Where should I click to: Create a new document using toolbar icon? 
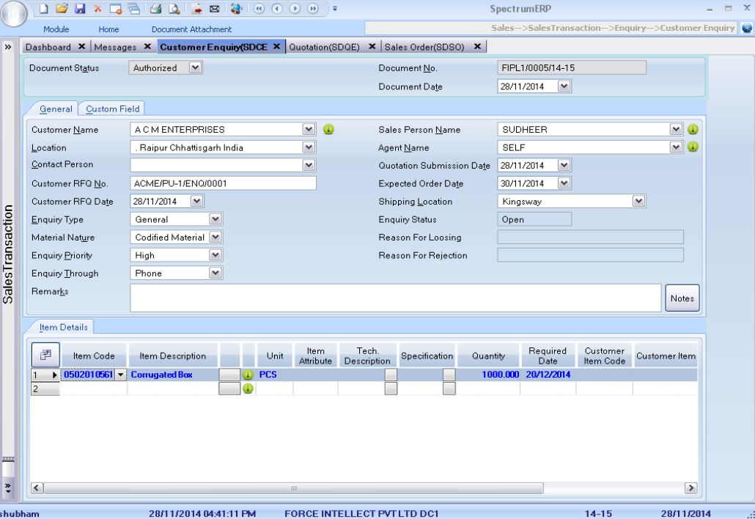[x=44, y=9]
